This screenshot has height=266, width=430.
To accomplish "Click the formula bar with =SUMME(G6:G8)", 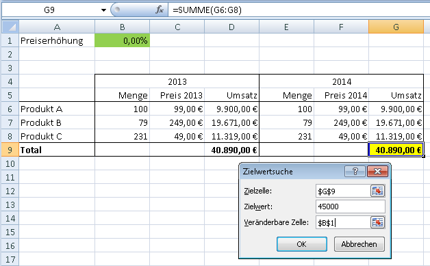I will click(x=299, y=10).
